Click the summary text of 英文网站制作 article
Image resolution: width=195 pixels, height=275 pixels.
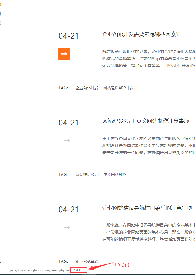pos(148,145)
